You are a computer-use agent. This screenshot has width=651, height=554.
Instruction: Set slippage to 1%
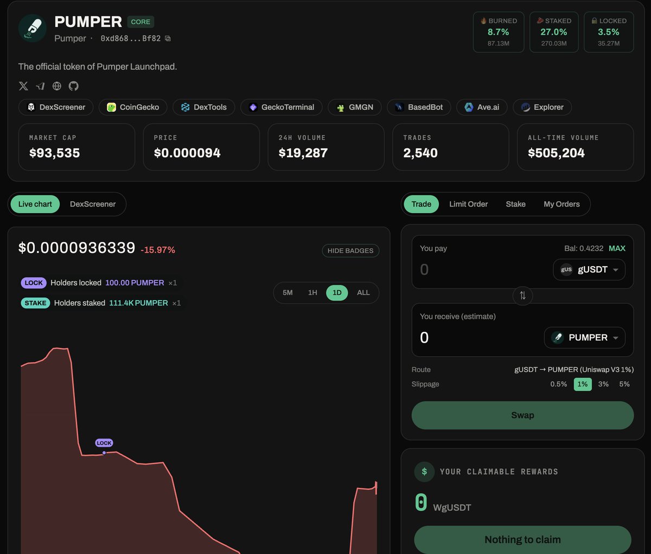(x=583, y=384)
